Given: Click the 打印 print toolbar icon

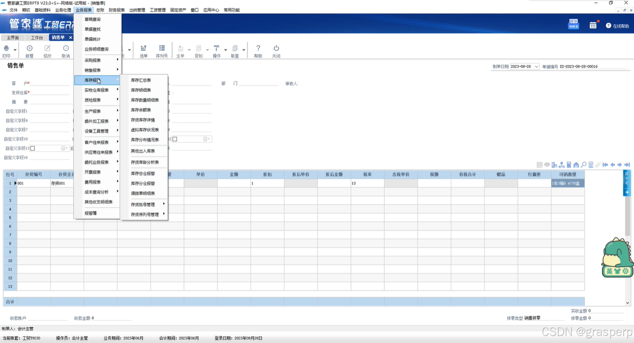Looking at the screenshot, I should 6,48.
